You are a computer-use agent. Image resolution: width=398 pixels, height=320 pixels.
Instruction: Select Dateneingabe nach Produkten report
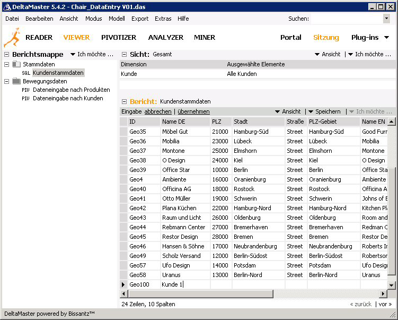(x=72, y=90)
